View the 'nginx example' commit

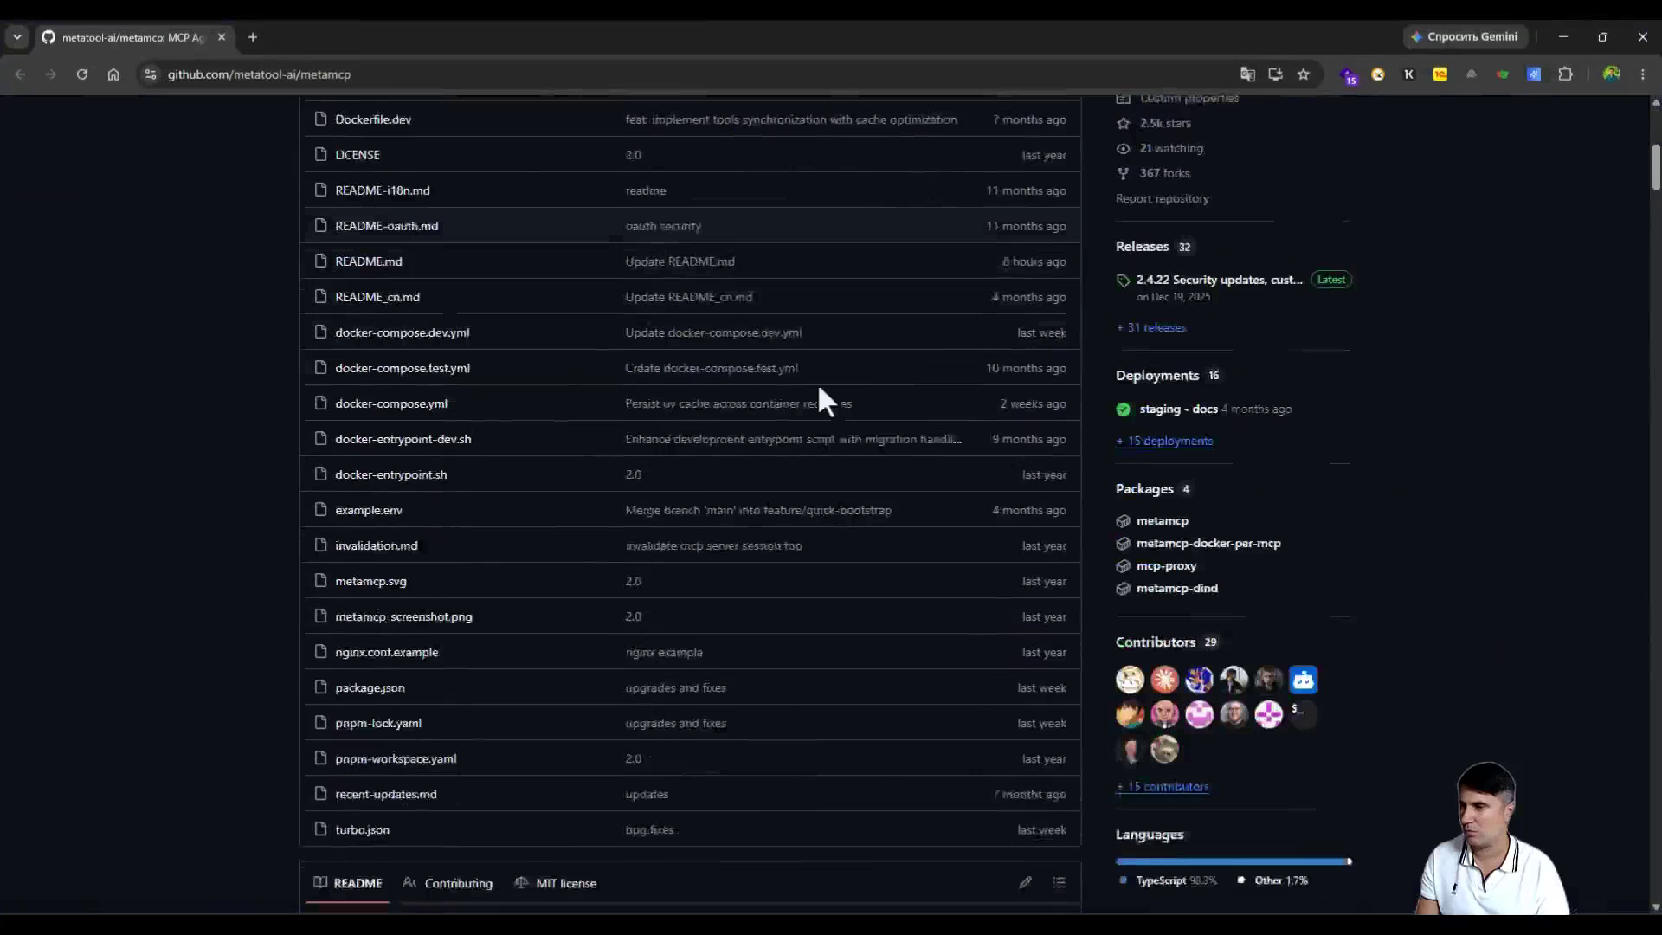click(x=664, y=652)
